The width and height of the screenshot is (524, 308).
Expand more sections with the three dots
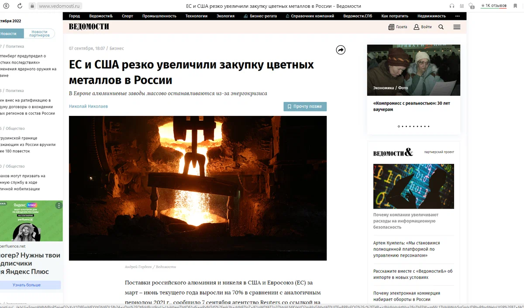[x=458, y=16]
